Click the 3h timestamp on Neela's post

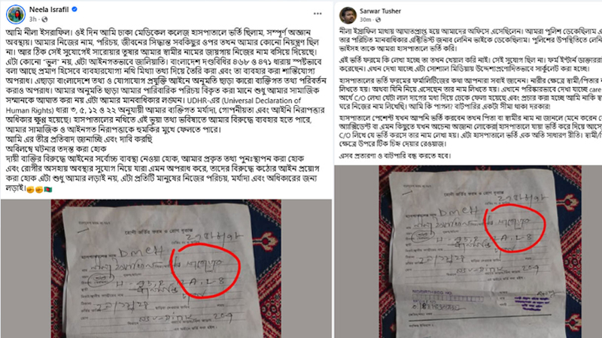(32, 20)
